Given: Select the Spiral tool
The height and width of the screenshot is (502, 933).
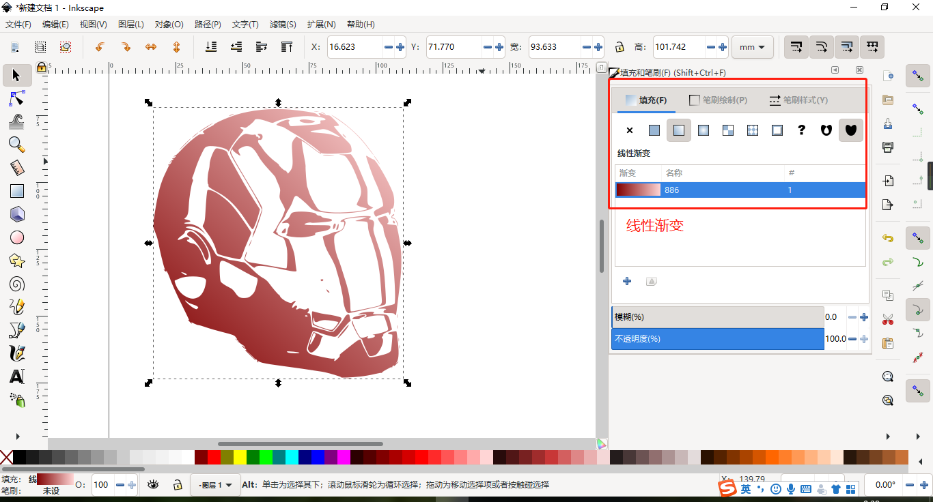Looking at the screenshot, I should 17,284.
